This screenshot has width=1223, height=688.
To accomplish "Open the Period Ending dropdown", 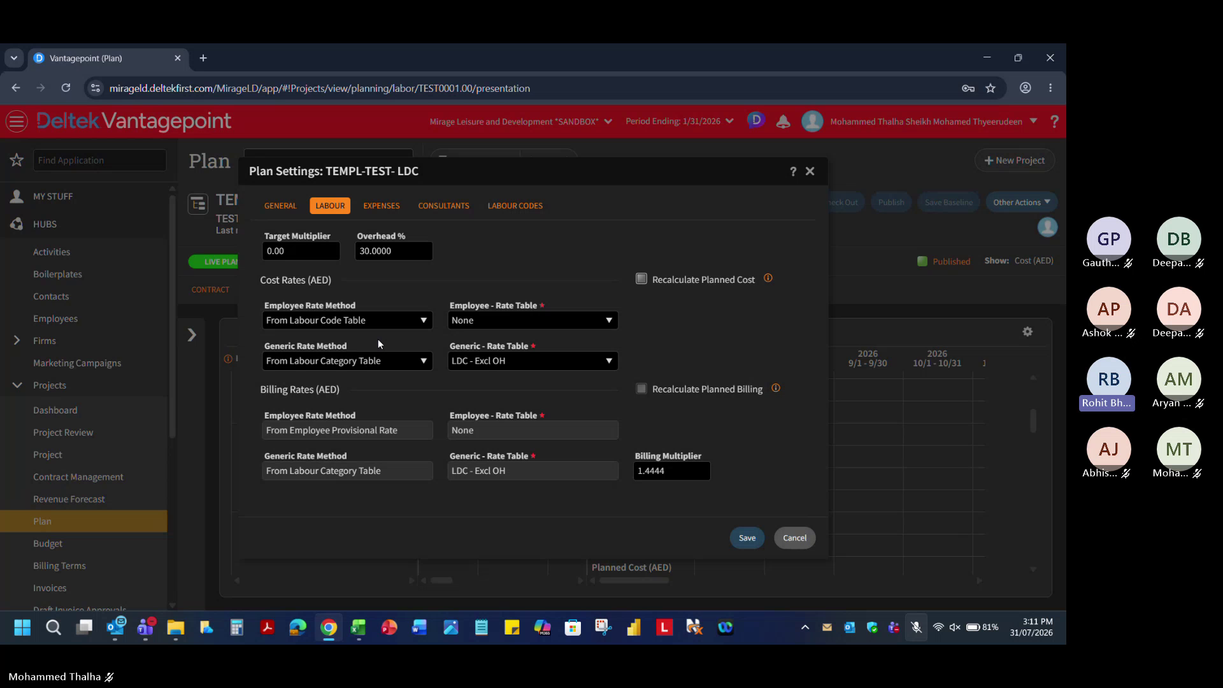I will 679,122.
